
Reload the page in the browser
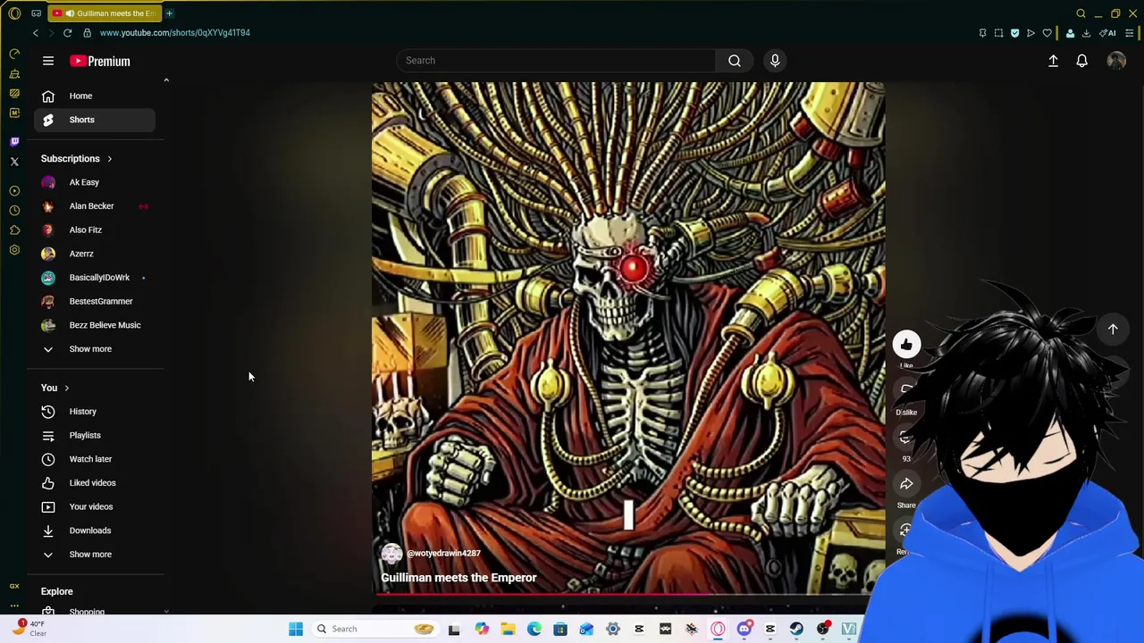click(67, 33)
